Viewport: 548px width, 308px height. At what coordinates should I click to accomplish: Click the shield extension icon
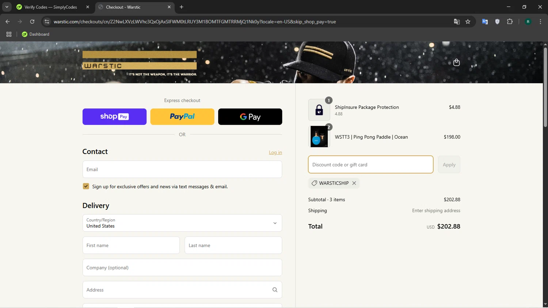[x=497, y=22]
